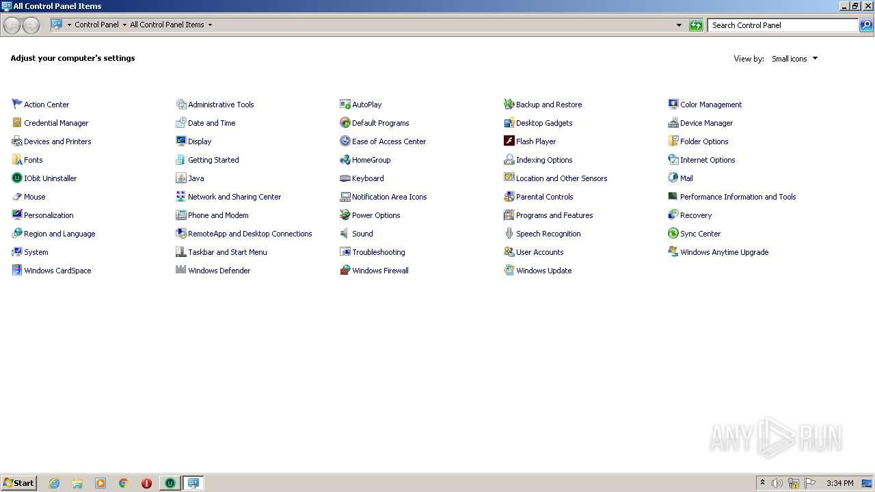
Task: Open the Speech Recognition microphone icon
Action: tap(509, 233)
